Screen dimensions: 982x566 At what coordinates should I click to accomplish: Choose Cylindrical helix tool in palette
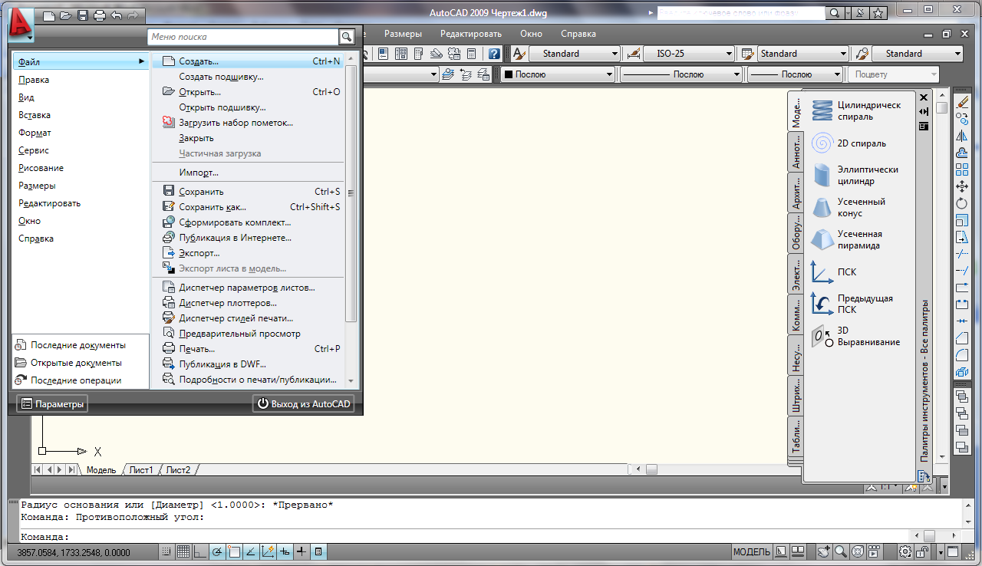[x=856, y=111]
